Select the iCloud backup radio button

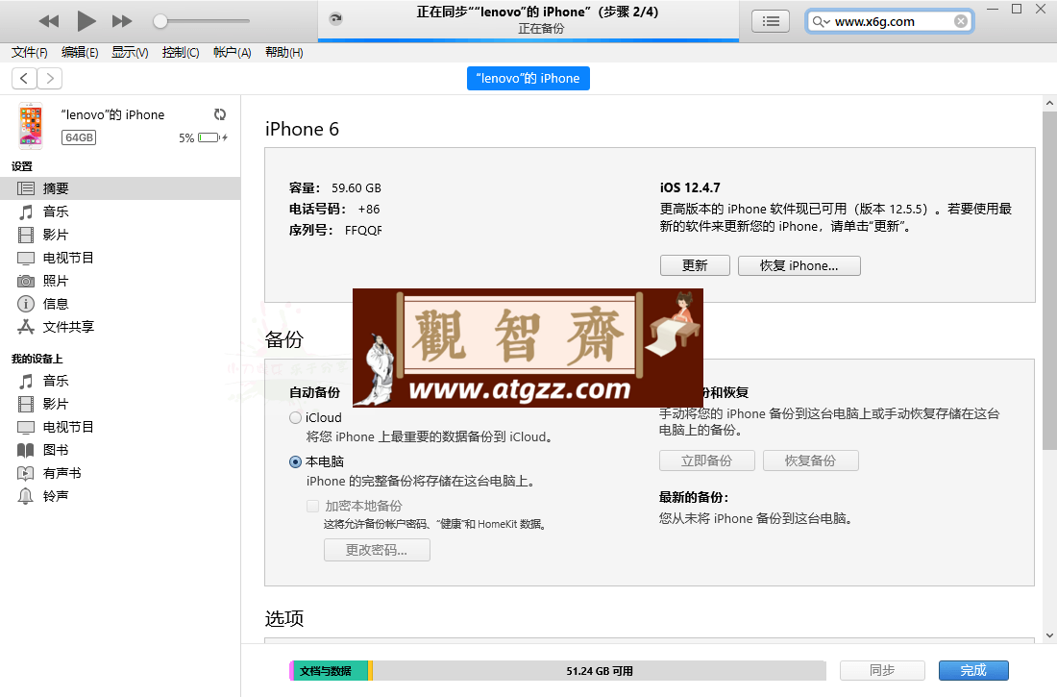tap(295, 417)
